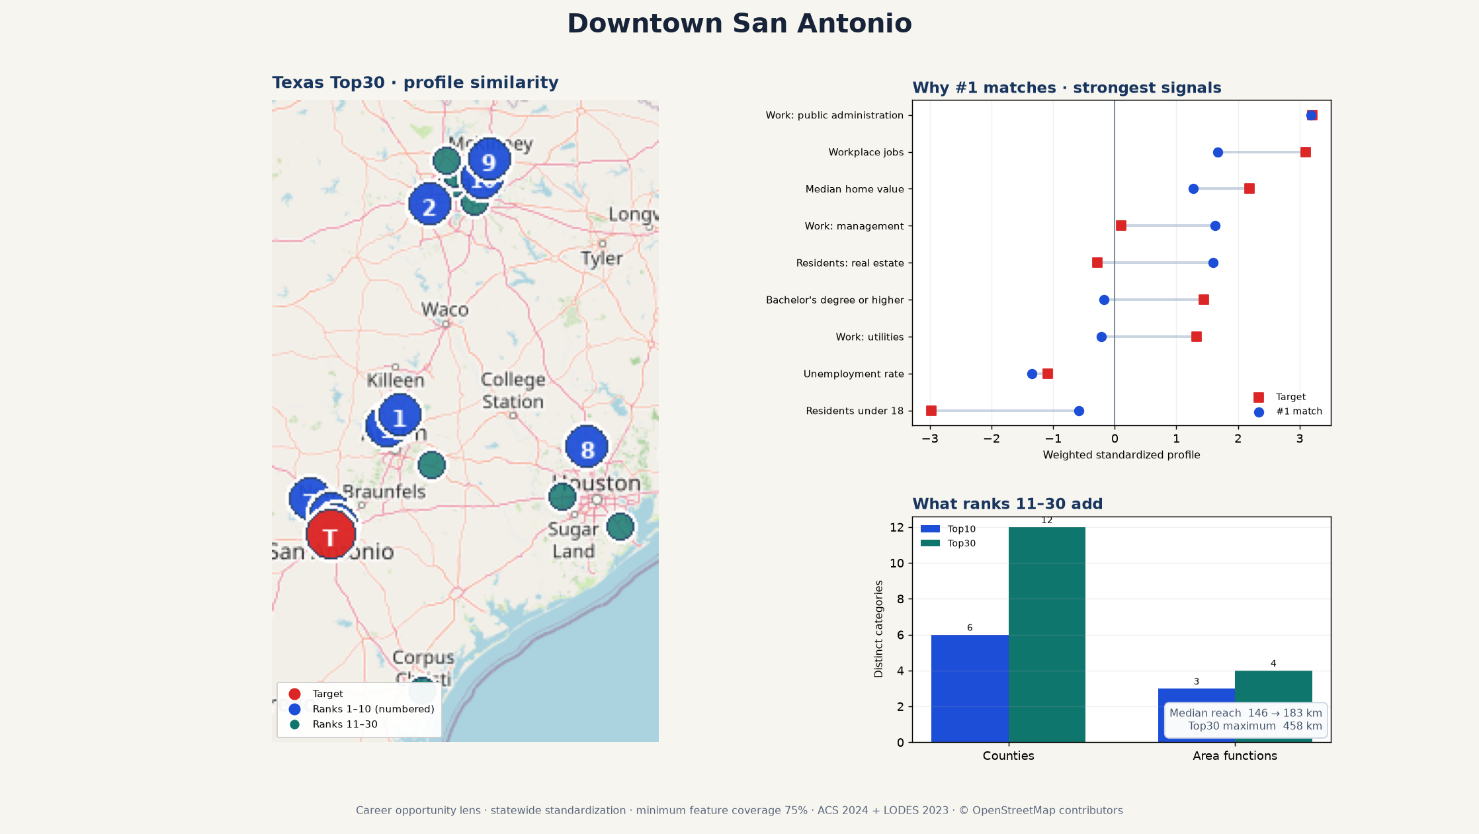1479x834 pixels.
Task: Click the 'Waco' city label on the map
Action: click(x=444, y=310)
